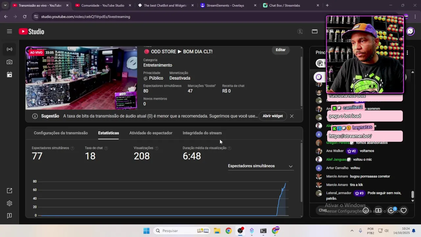The height and width of the screenshot is (237, 421).
Task: Switch to Comunidade - YouTube Studio browser tab
Action: [x=103, y=5]
